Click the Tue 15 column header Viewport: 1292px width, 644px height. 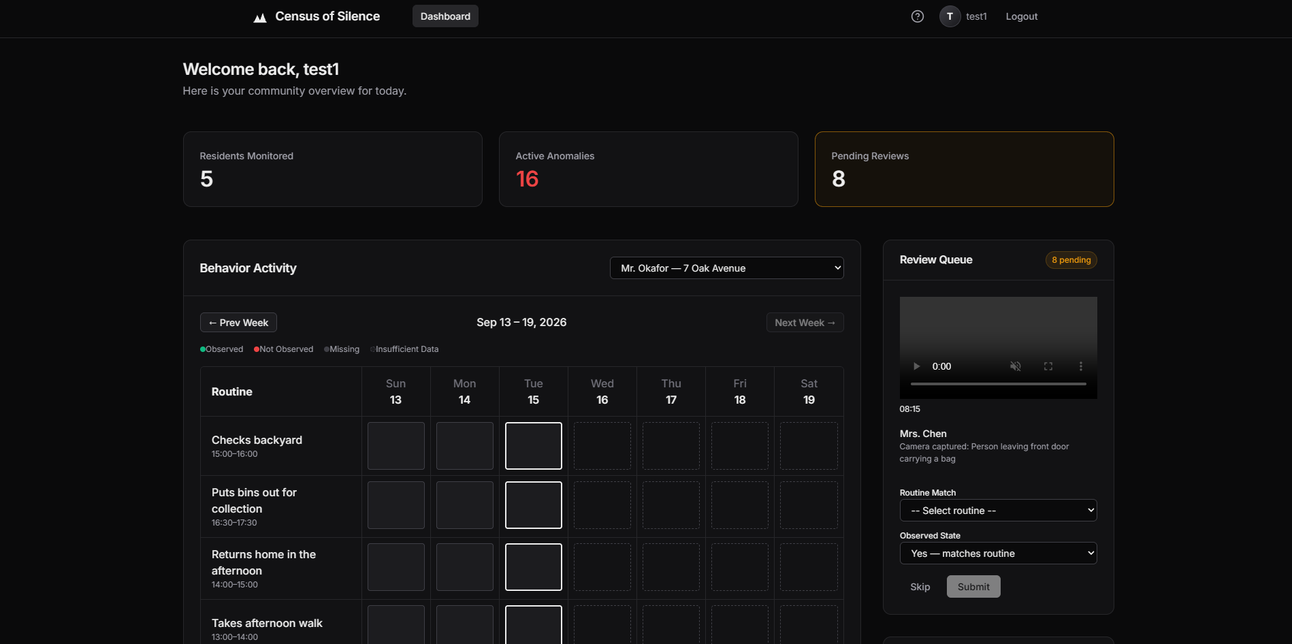click(x=534, y=391)
